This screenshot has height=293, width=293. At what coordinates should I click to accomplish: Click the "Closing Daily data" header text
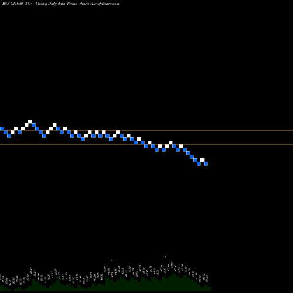coord(50,4)
